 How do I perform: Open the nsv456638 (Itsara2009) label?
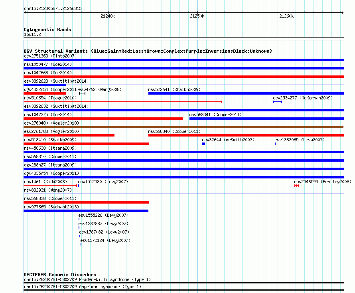coord(50,148)
